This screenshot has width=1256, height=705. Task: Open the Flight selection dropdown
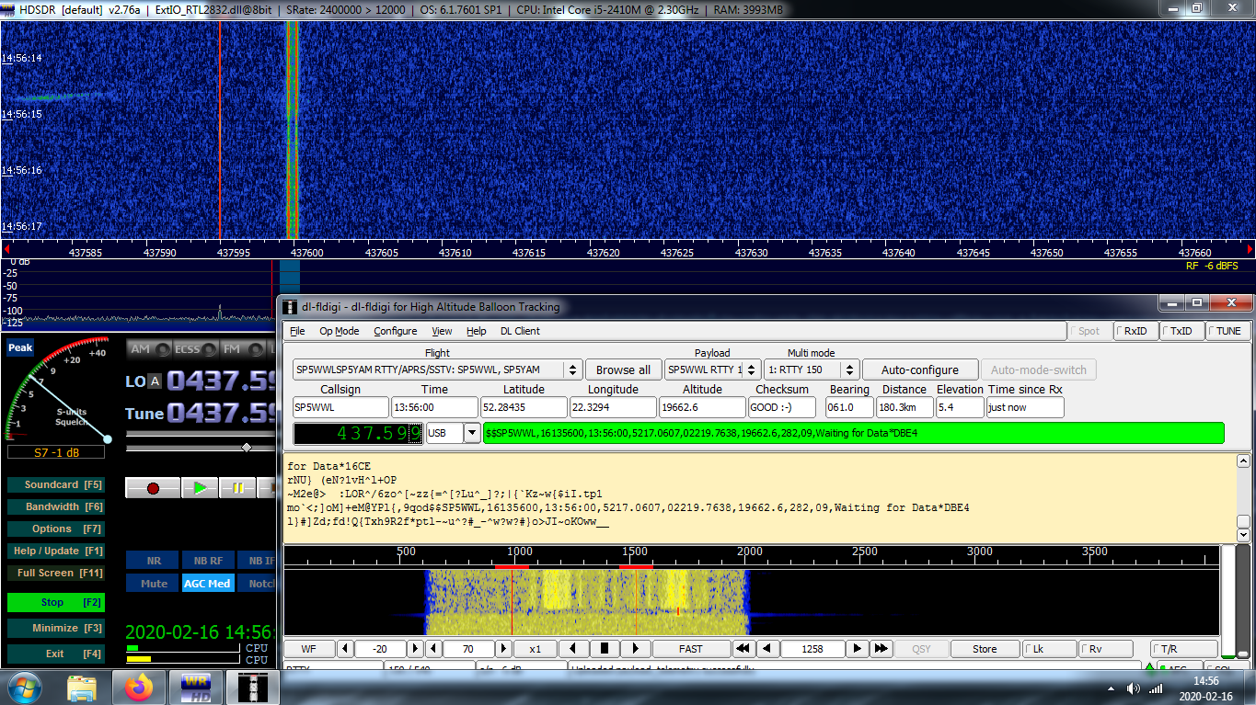tap(572, 370)
